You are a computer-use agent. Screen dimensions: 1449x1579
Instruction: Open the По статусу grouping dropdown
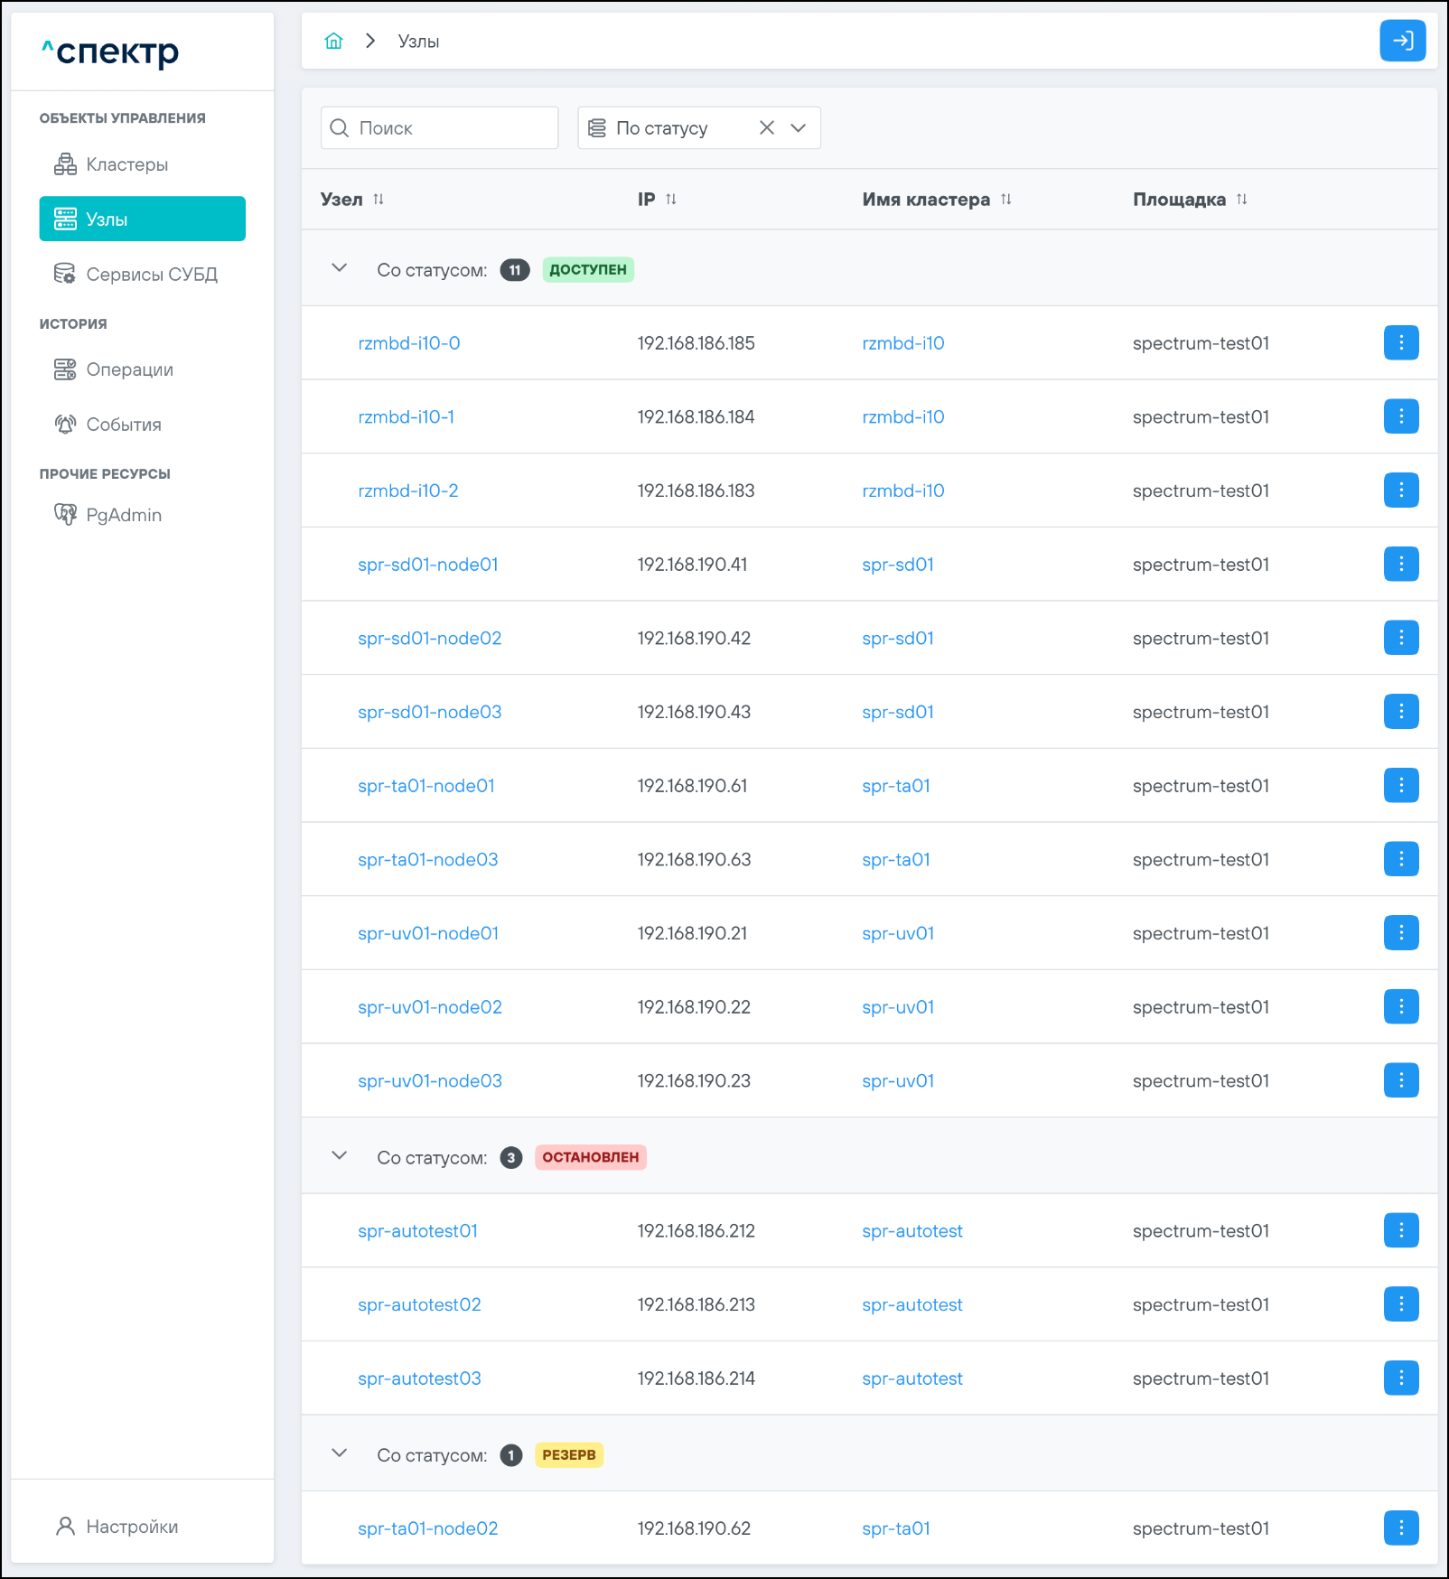tap(799, 128)
